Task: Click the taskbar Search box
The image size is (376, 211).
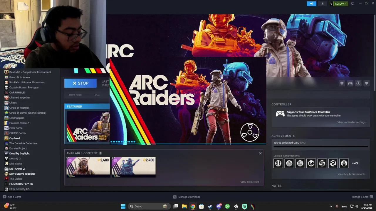Action: pos(149,206)
